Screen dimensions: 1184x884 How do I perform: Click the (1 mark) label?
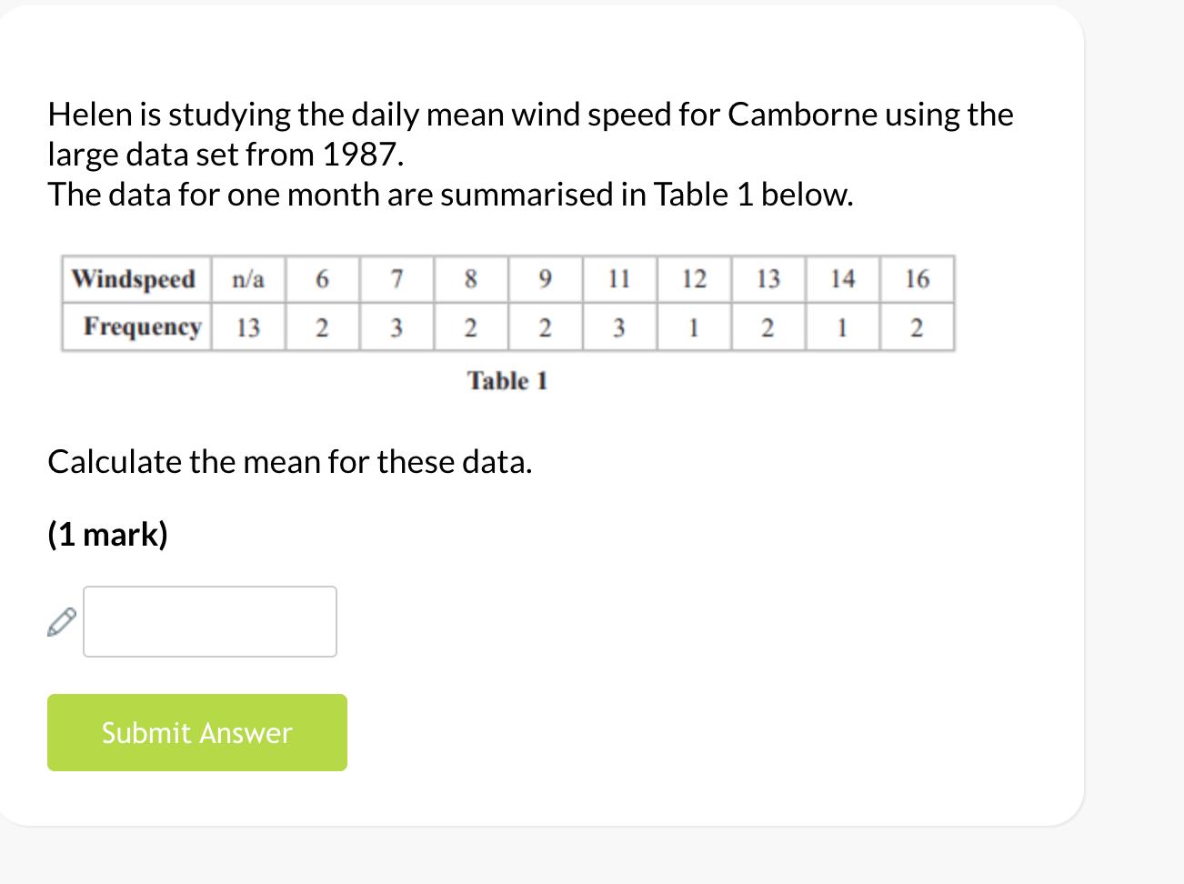[x=107, y=534]
